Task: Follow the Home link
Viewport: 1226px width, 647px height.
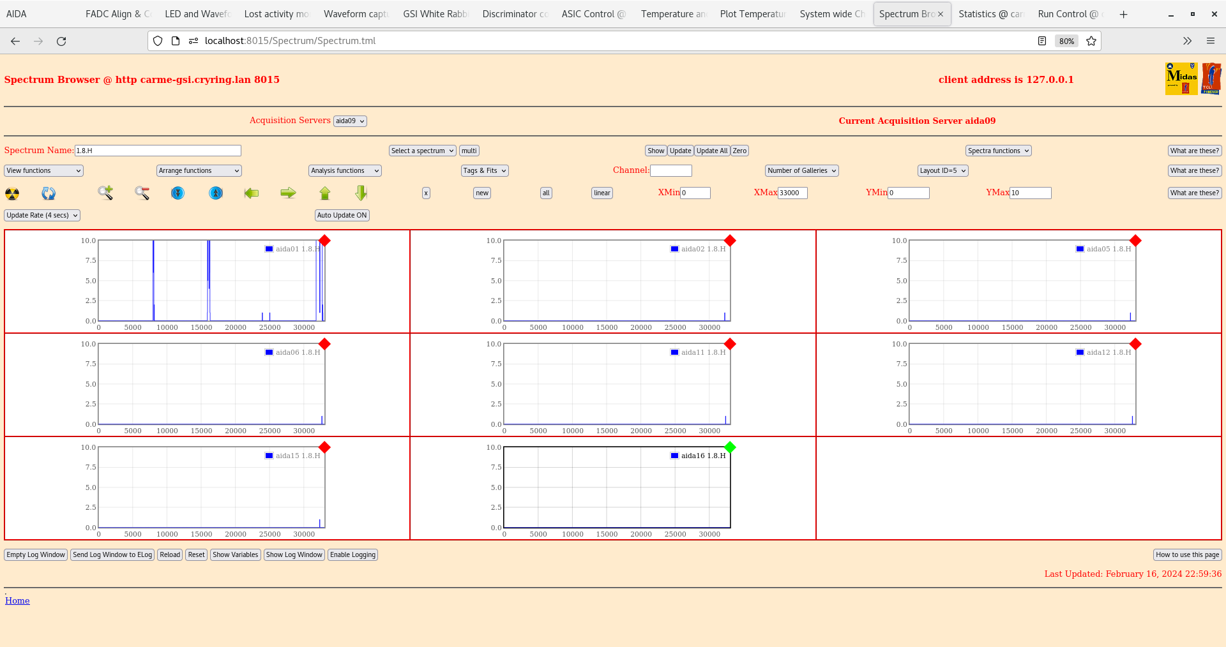Action: pos(17,600)
